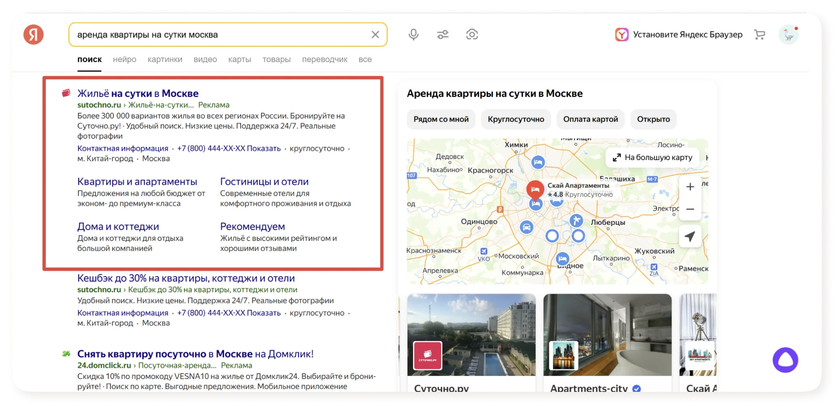Open 'Квартиры и апартаменты' sitelink
This screenshot has height=404, width=834.
(x=137, y=182)
